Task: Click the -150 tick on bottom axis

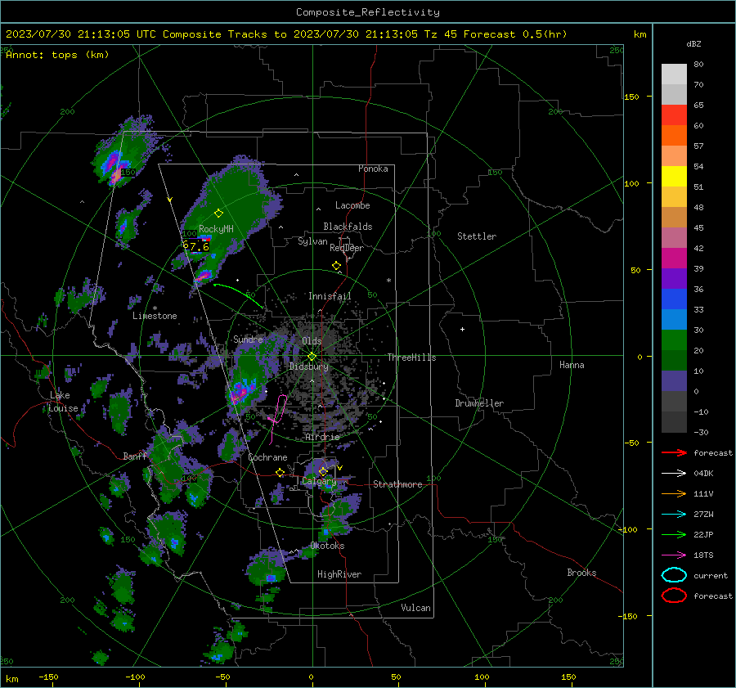Action: [x=48, y=677]
